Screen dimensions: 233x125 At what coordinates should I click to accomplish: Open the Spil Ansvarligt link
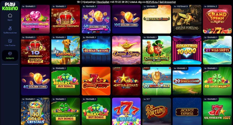[168, 2]
